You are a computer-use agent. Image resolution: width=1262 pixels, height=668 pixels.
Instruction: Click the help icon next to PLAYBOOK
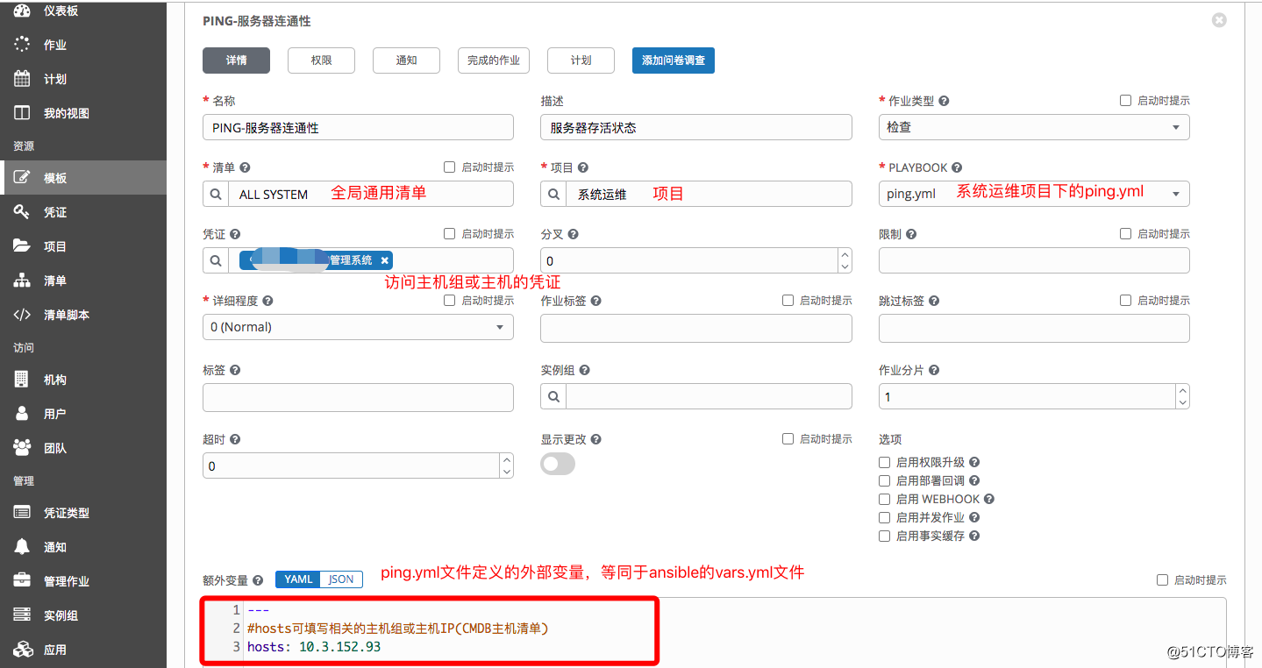pyautogui.click(x=957, y=167)
